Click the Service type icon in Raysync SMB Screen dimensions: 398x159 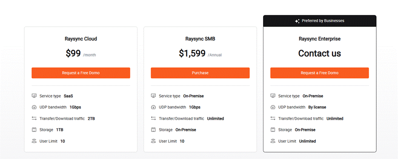(x=153, y=96)
